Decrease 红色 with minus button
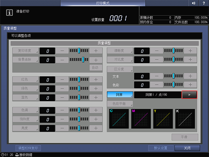 [62, 80]
